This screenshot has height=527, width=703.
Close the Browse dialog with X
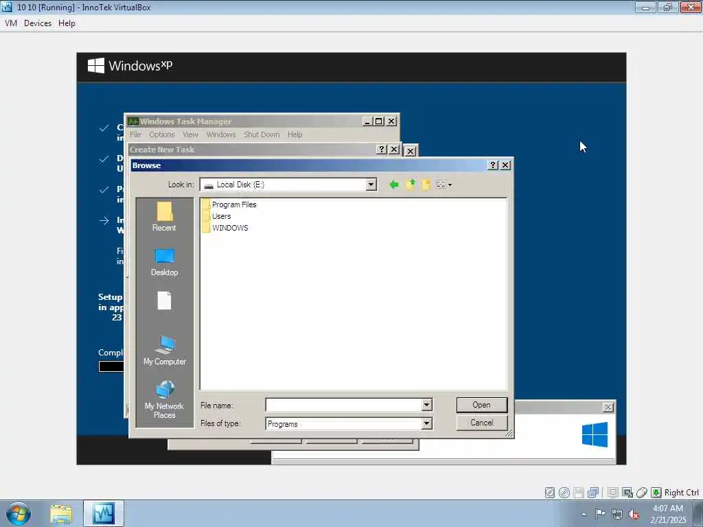pyautogui.click(x=505, y=165)
